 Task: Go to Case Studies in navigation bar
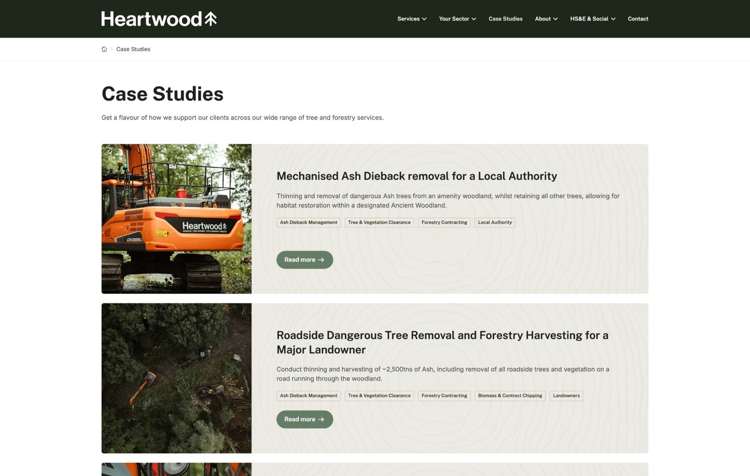505,19
